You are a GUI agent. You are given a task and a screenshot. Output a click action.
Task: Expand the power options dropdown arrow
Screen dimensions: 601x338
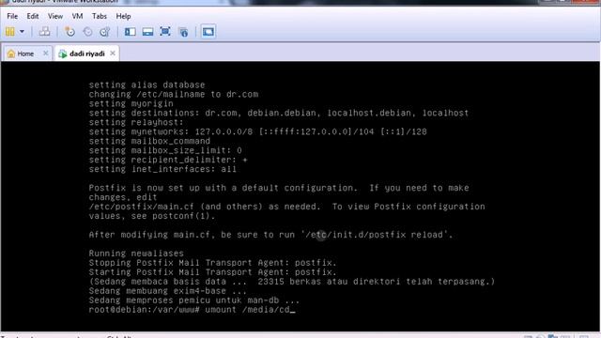click(22, 31)
